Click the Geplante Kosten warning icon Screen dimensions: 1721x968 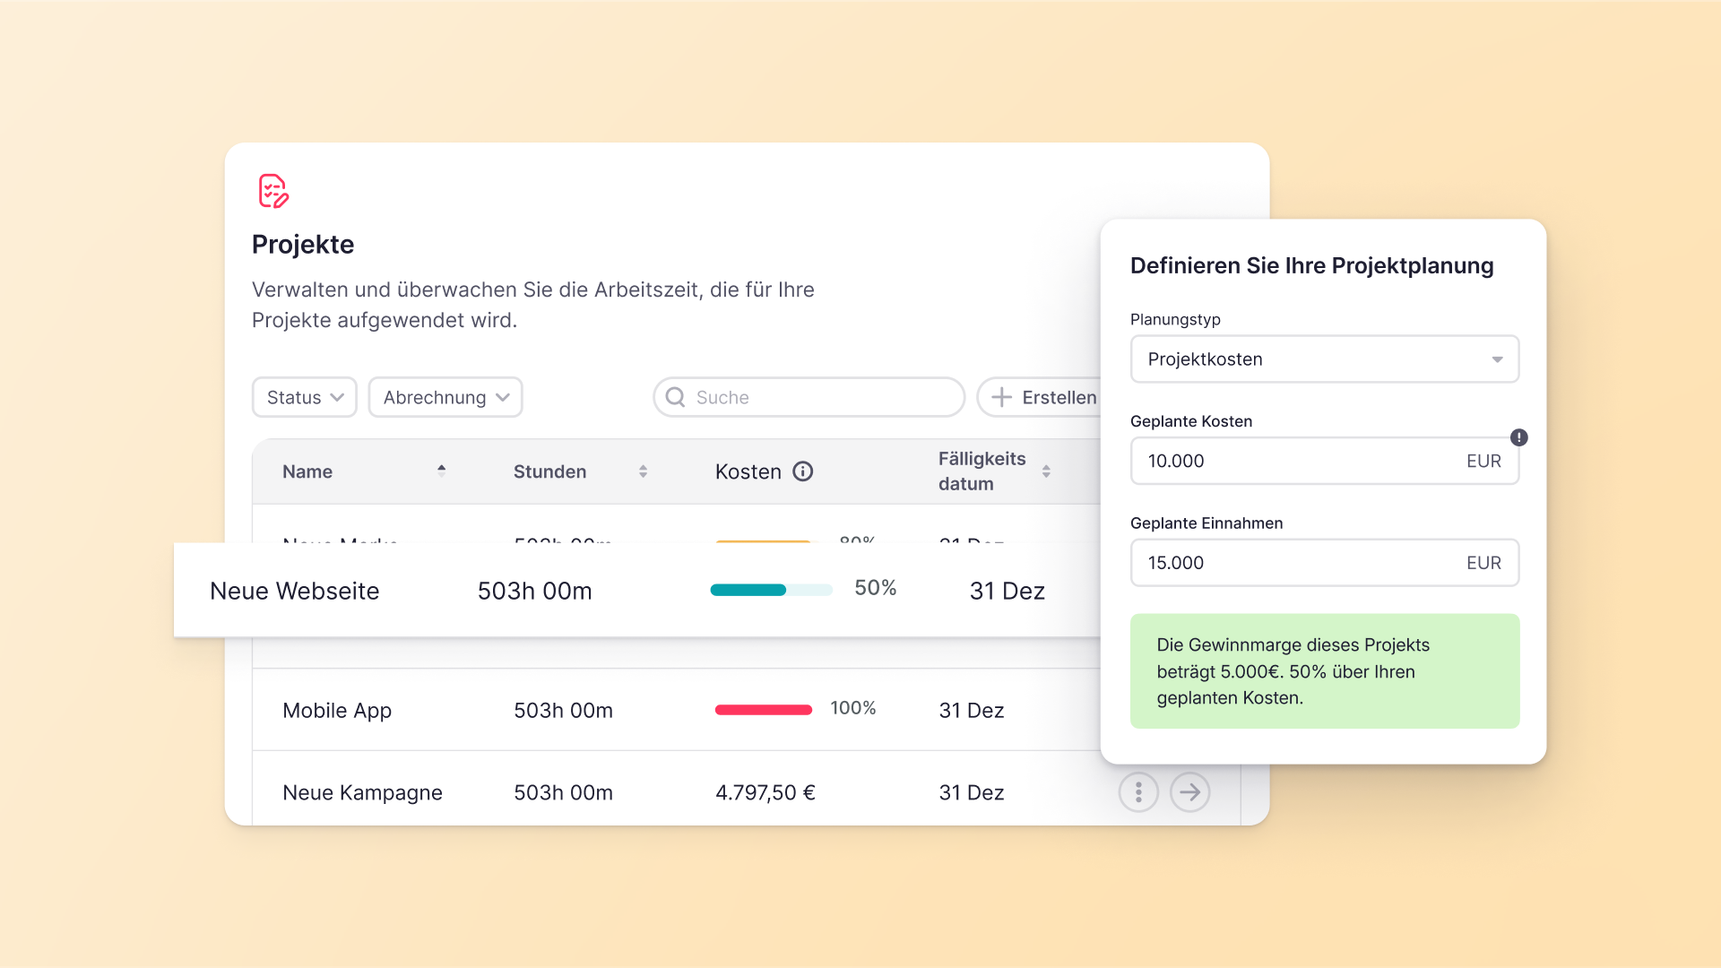[1518, 437]
